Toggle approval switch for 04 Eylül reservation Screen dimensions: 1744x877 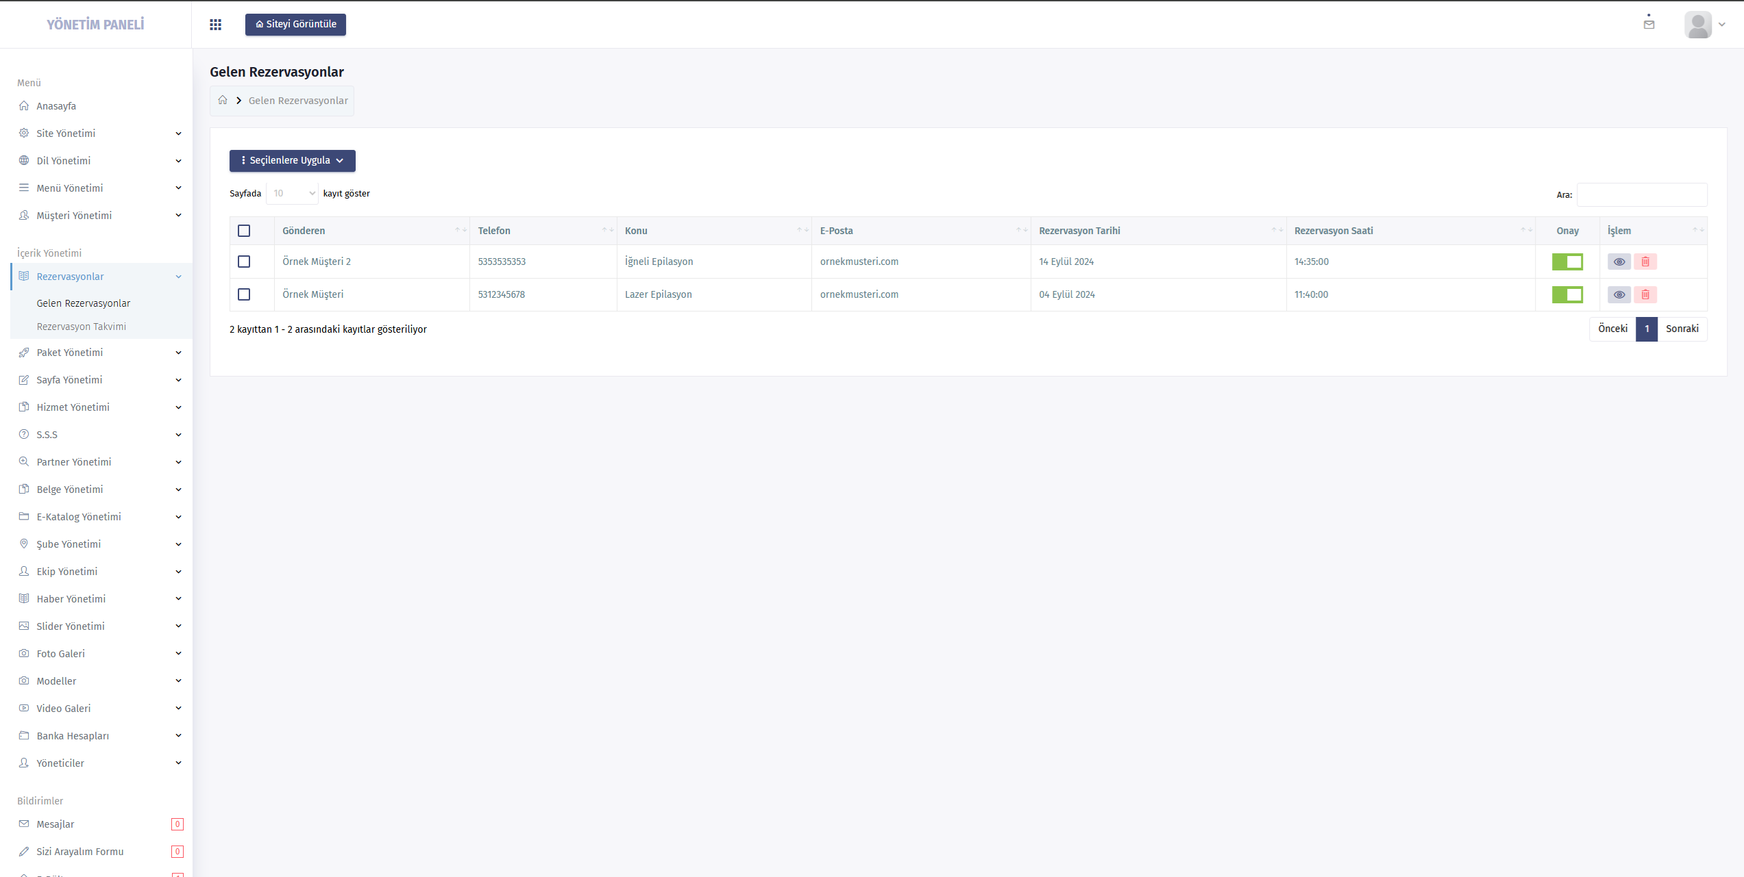(1567, 294)
